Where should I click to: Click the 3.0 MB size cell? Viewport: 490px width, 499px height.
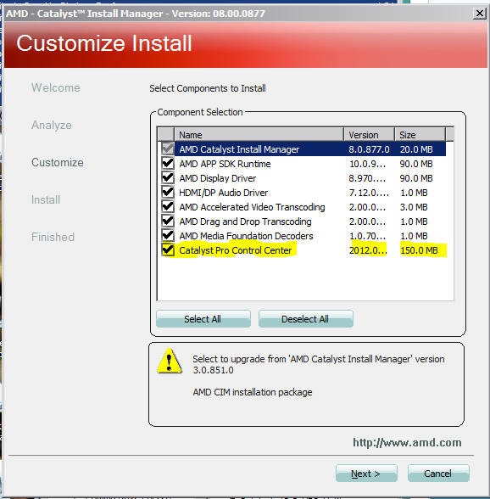(414, 207)
